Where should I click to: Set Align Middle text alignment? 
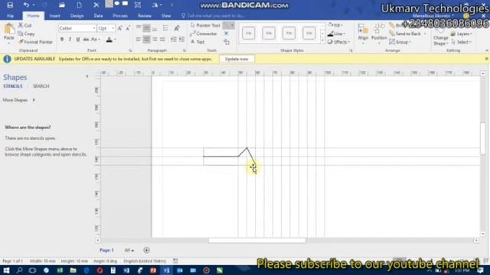pos(146,28)
